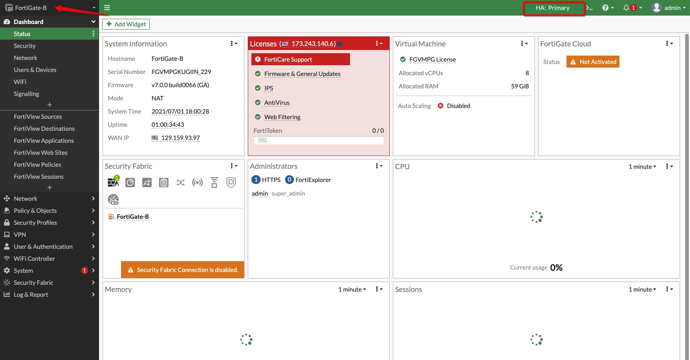
Task: Expand the Security Profiles menu
Action: click(x=49, y=223)
